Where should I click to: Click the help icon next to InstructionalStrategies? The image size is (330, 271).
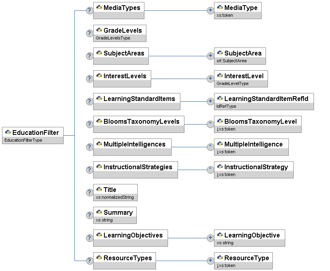pyautogui.click(x=90, y=170)
